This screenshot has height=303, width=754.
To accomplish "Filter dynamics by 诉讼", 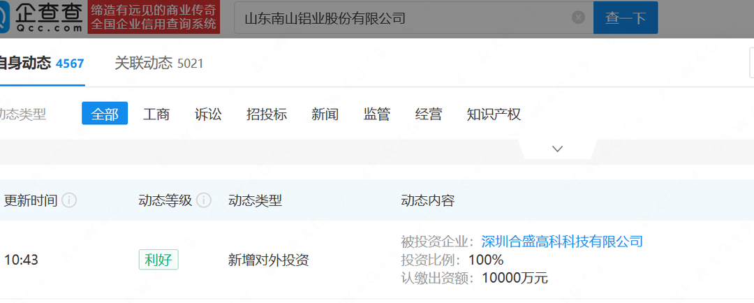I will click(x=208, y=114).
